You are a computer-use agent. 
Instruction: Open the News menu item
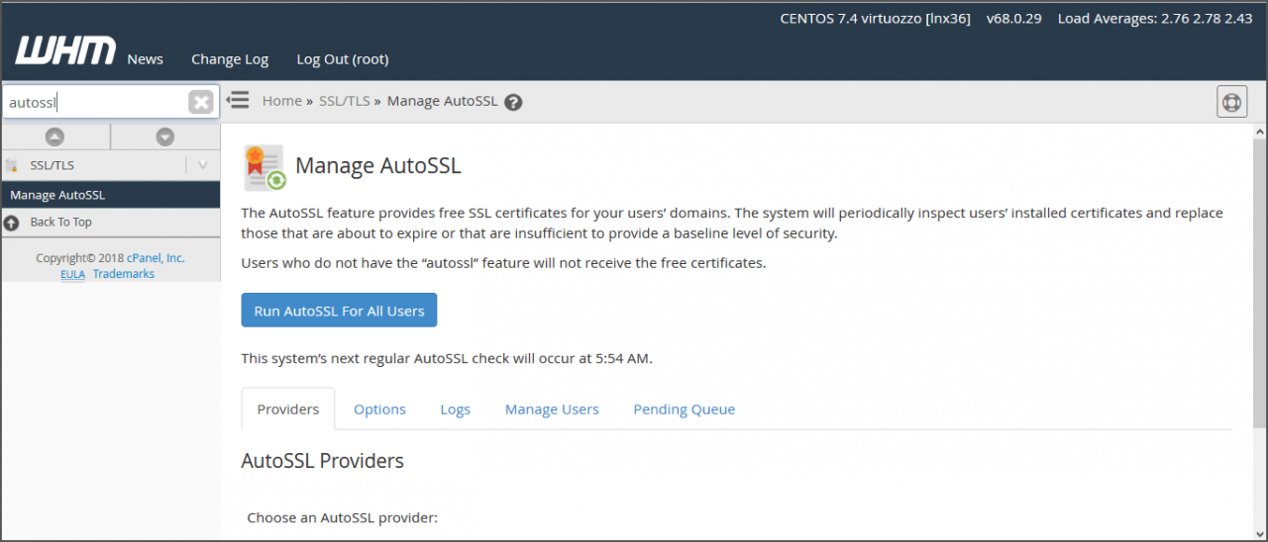point(145,59)
